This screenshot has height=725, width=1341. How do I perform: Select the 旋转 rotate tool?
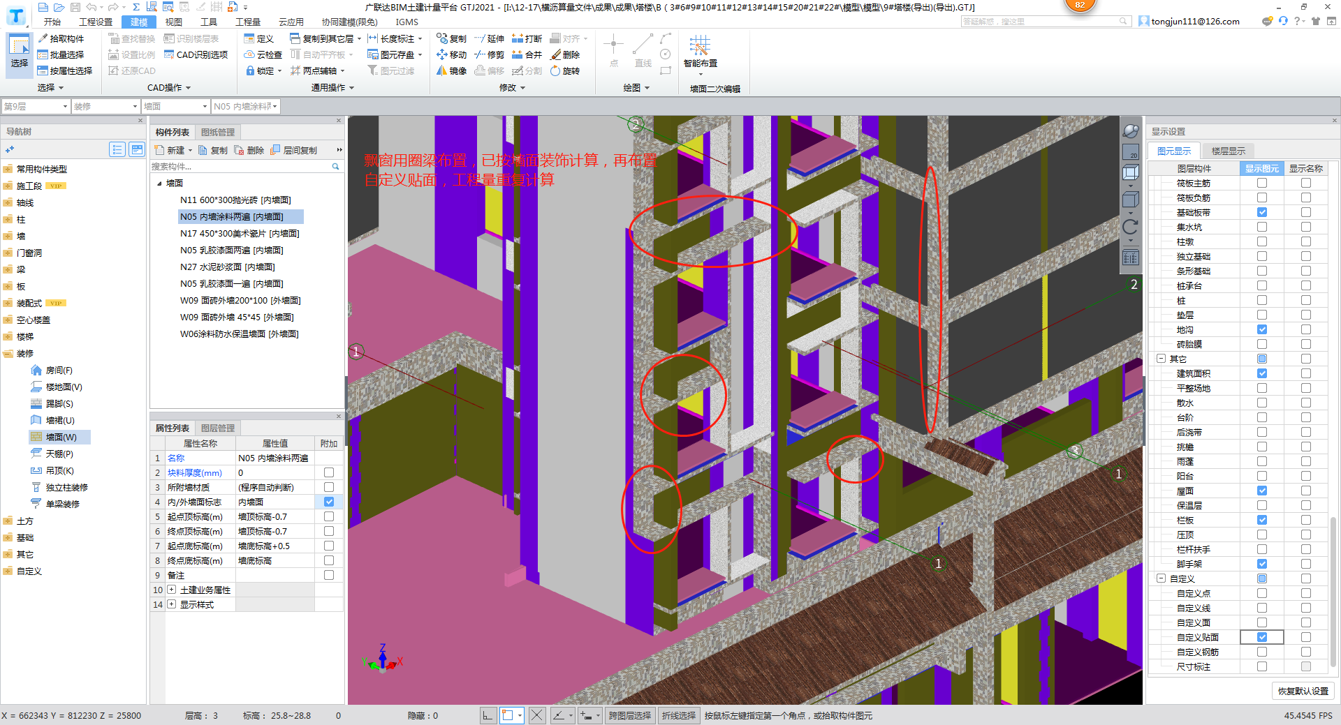[x=565, y=70]
